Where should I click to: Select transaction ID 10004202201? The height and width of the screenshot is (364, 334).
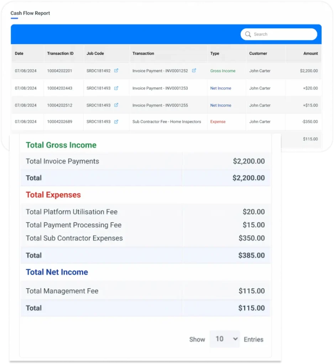tap(59, 71)
